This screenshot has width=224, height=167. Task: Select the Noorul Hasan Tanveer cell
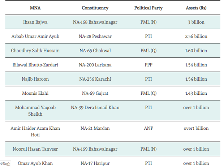click(x=35, y=149)
